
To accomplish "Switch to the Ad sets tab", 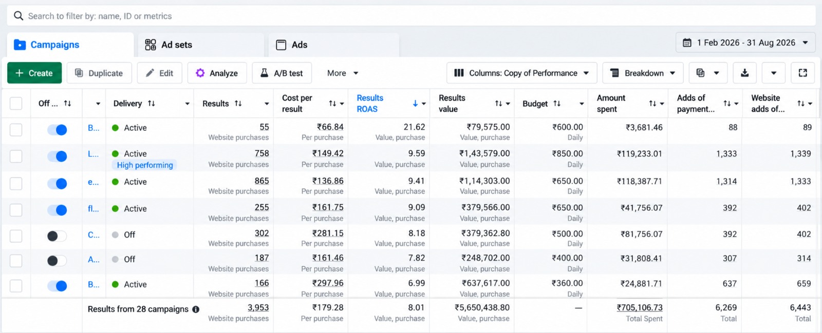I will 201,45.
